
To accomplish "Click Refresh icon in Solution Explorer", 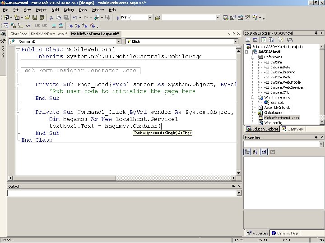I will click(264, 40).
